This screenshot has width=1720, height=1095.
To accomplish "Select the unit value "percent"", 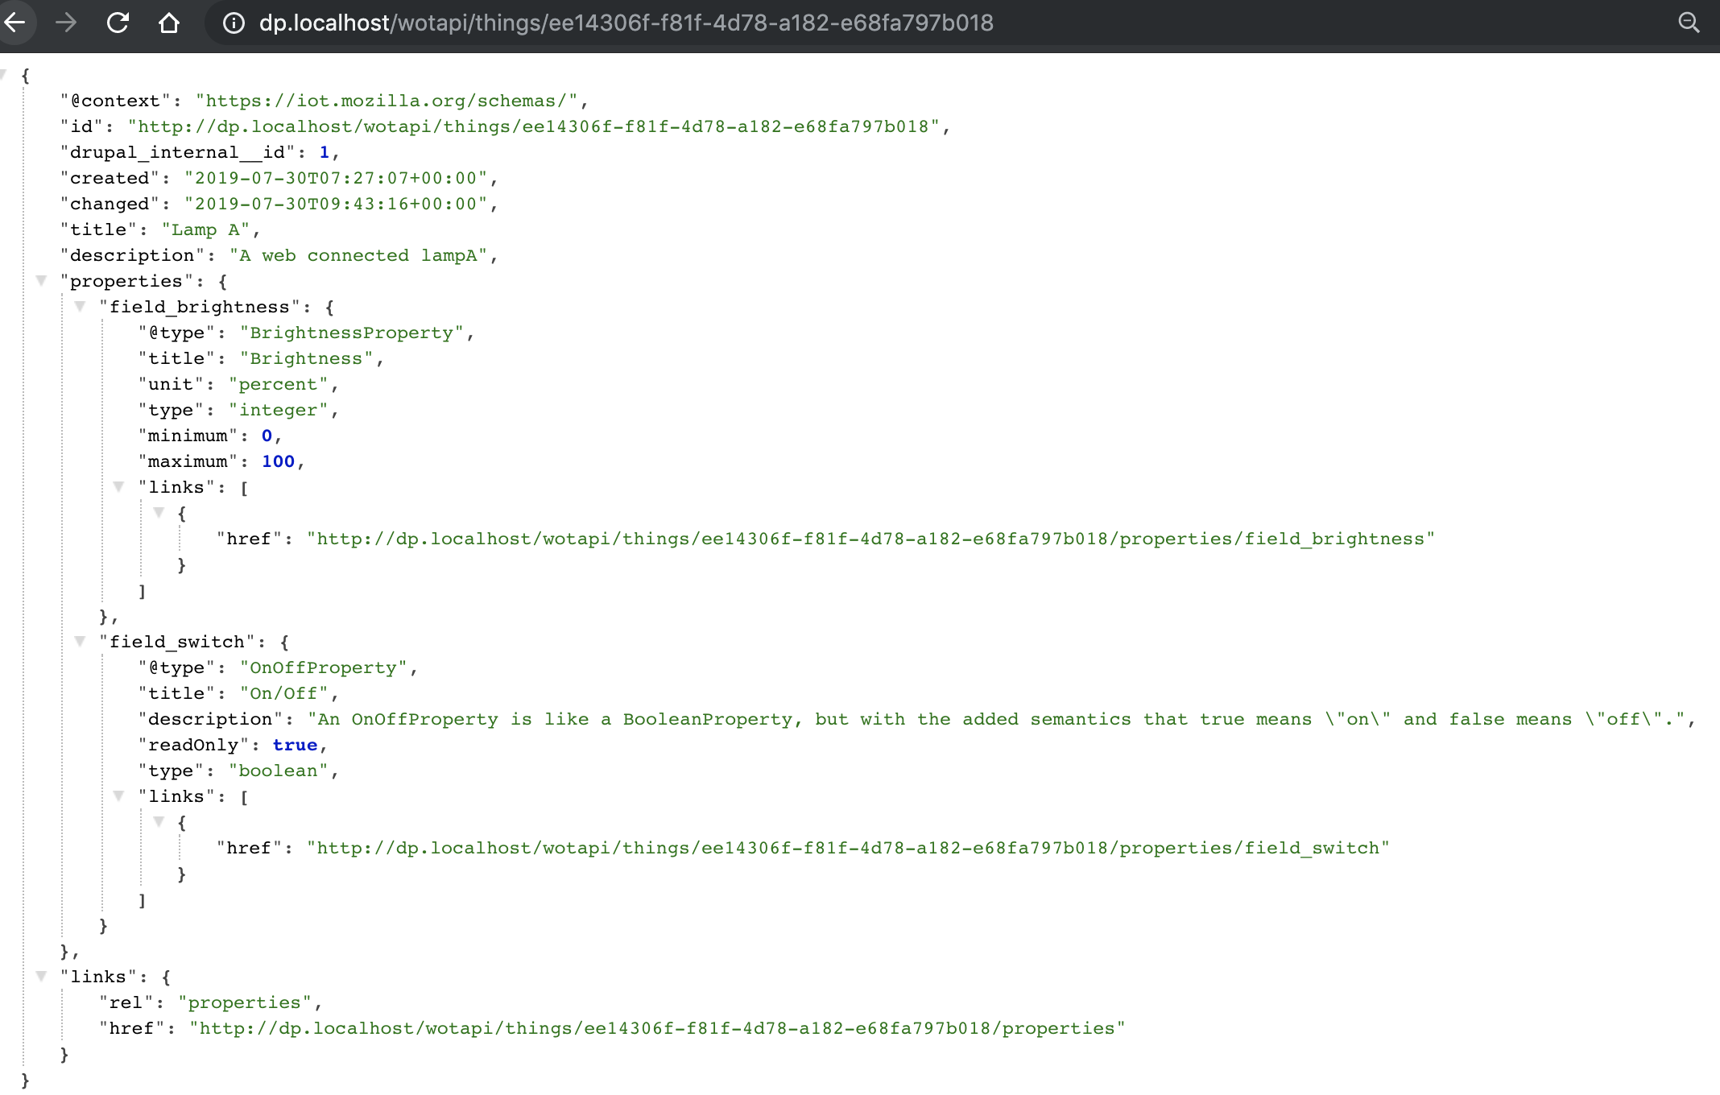I will [x=279, y=384].
